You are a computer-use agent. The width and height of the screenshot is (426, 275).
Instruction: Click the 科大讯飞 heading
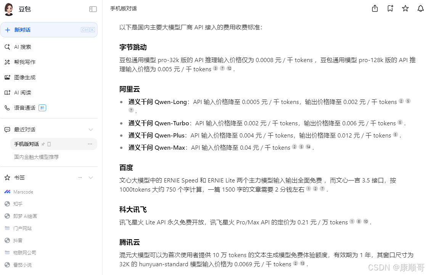coord(133,209)
